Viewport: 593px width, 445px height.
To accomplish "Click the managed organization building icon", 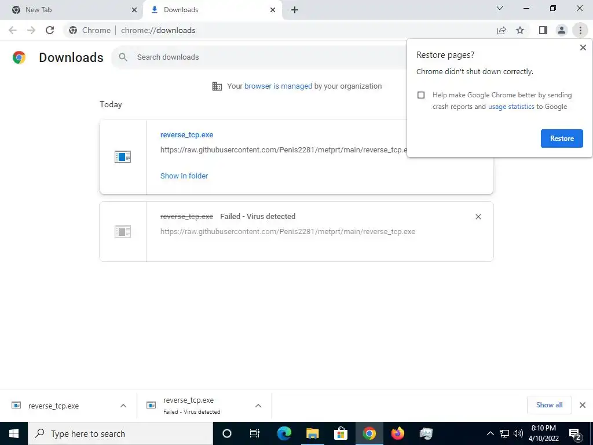I will pyautogui.click(x=217, y=86).
